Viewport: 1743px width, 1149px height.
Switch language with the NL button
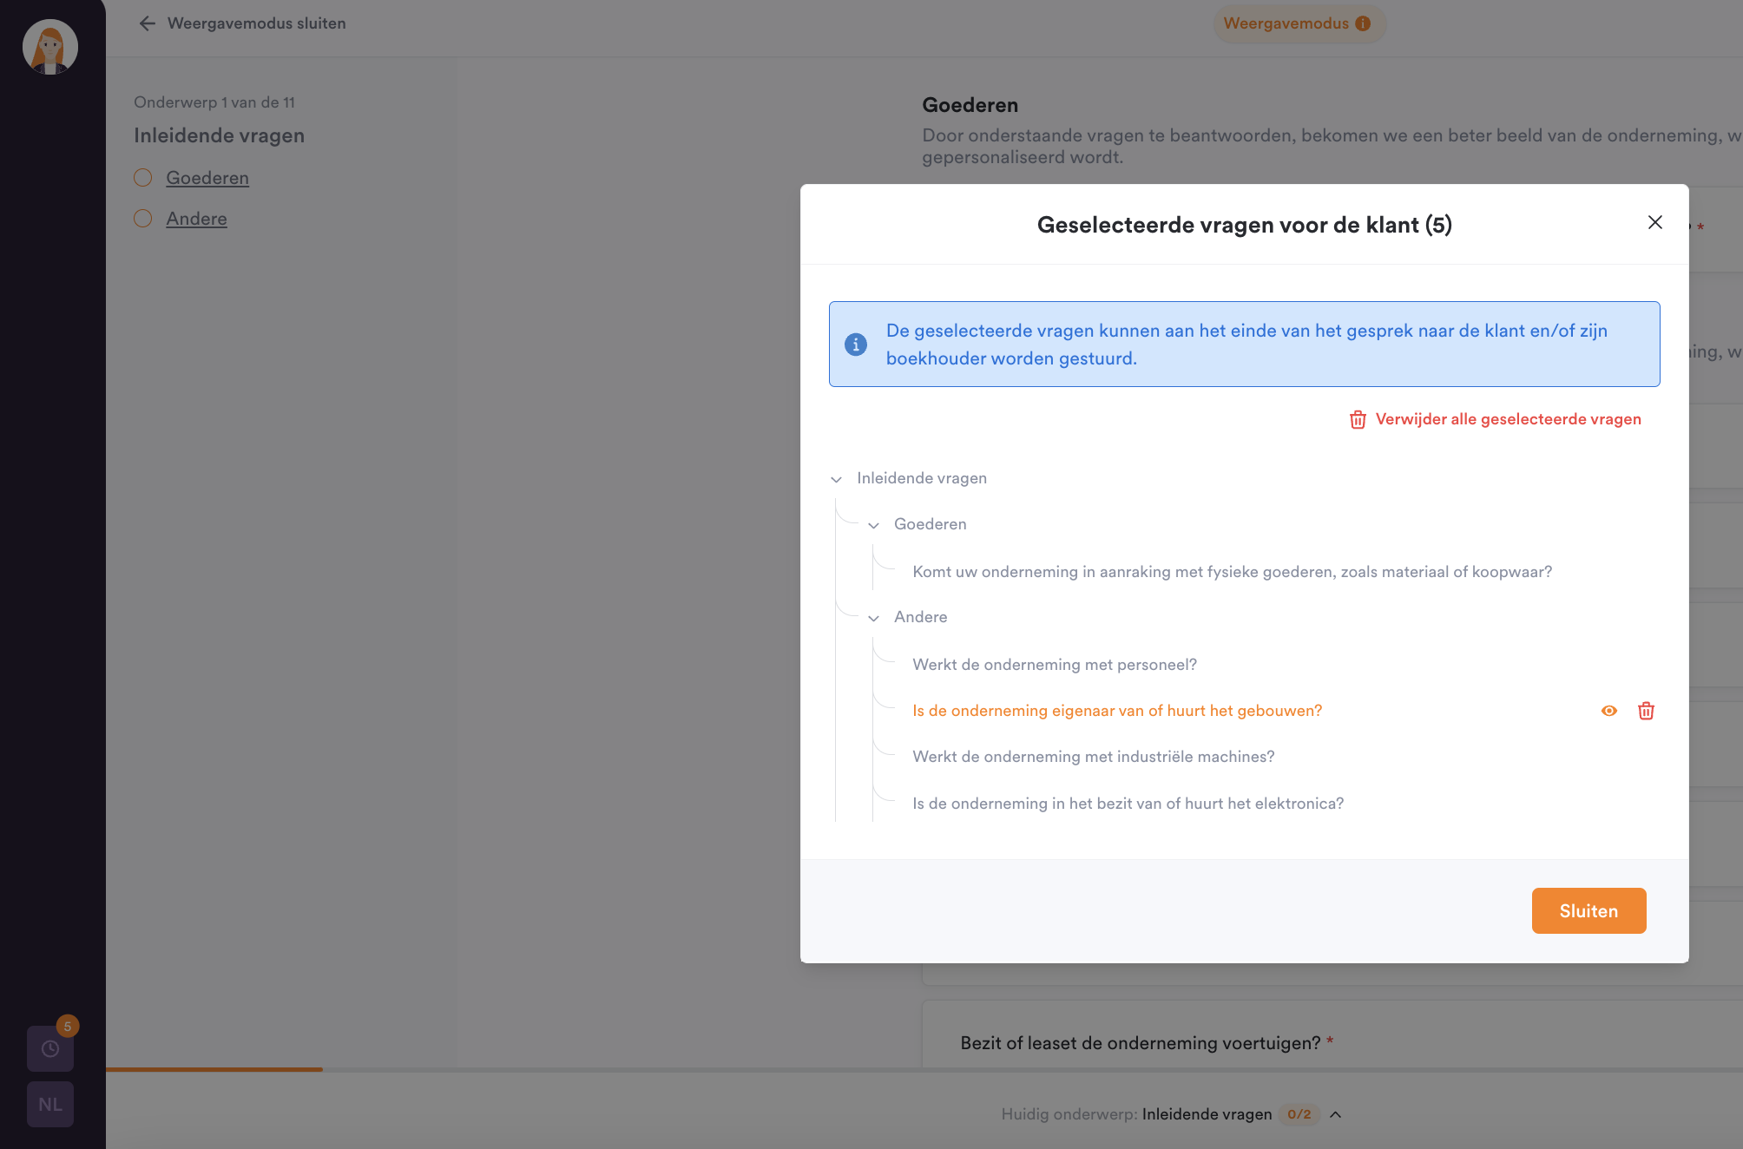pos(50,1104)
